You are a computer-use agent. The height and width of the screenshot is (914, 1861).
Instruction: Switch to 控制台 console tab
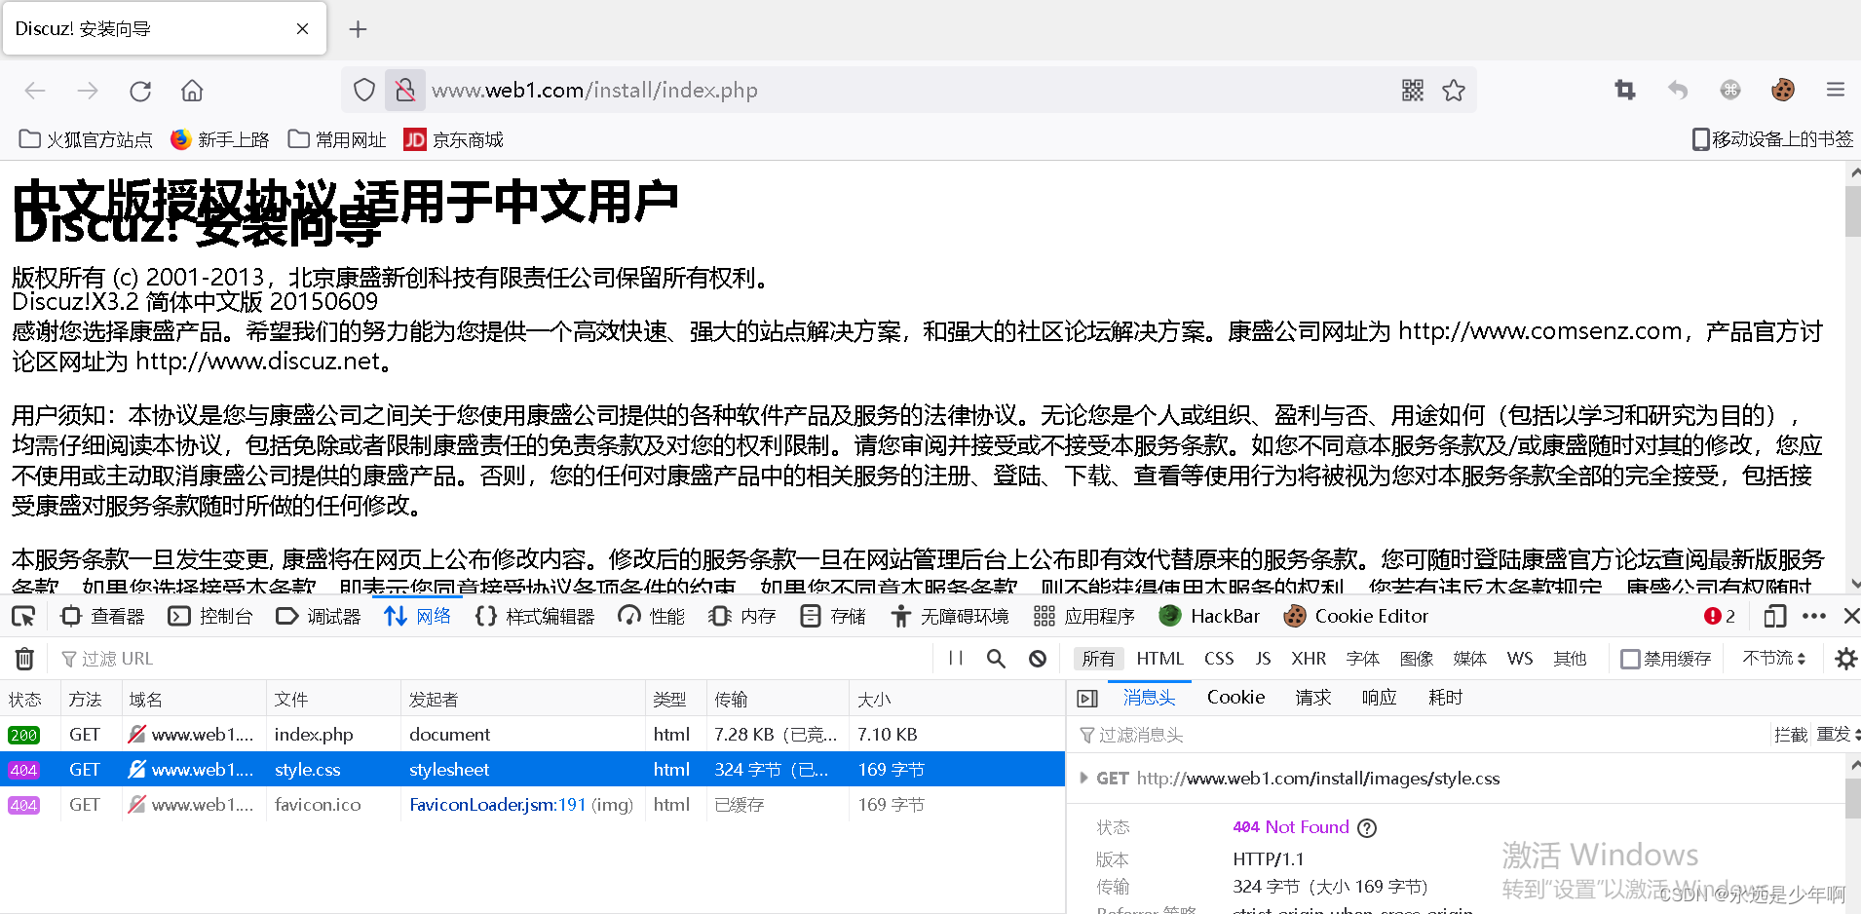[210, 616]
